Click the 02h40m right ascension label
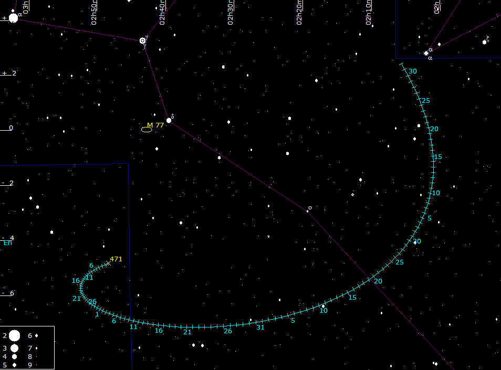 (162, 13)
